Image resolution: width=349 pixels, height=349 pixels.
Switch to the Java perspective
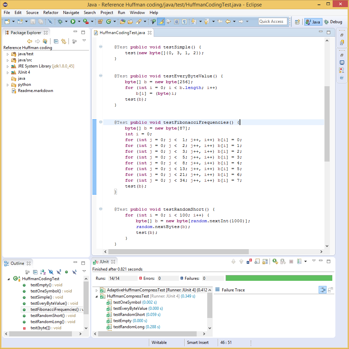tap(313, 22)
